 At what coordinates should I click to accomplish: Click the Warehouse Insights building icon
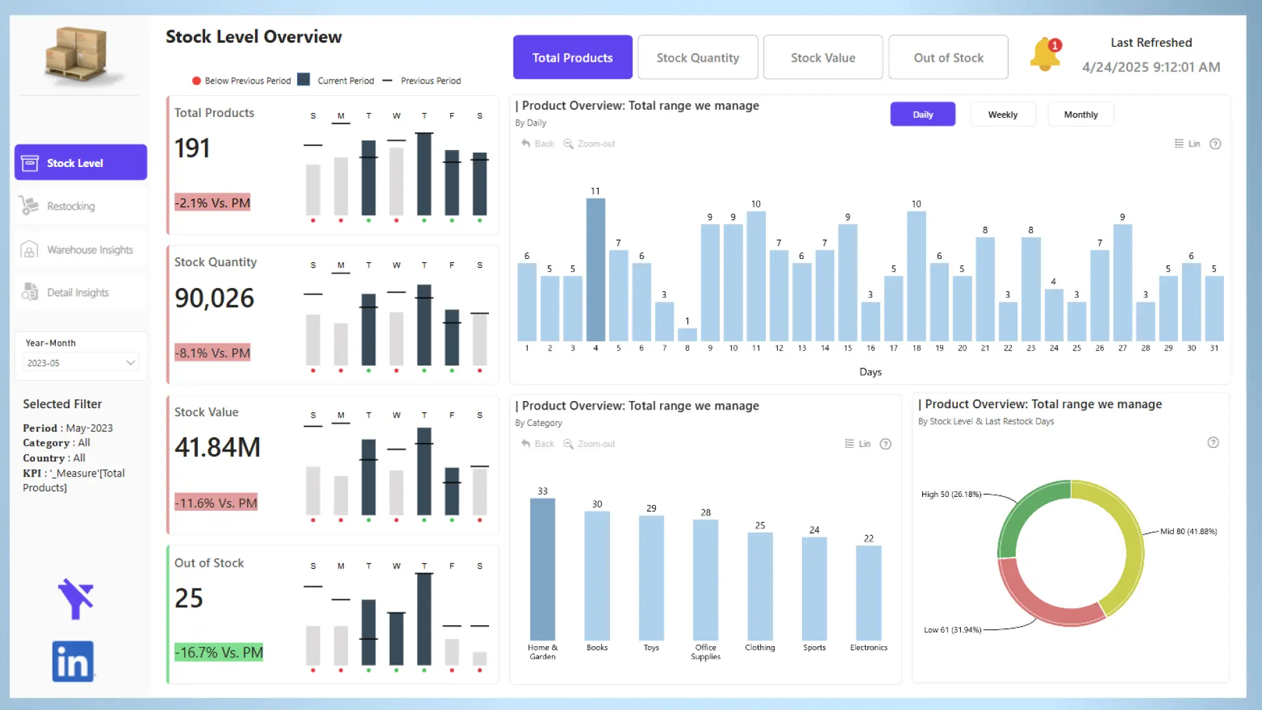[x=29, y=250]
